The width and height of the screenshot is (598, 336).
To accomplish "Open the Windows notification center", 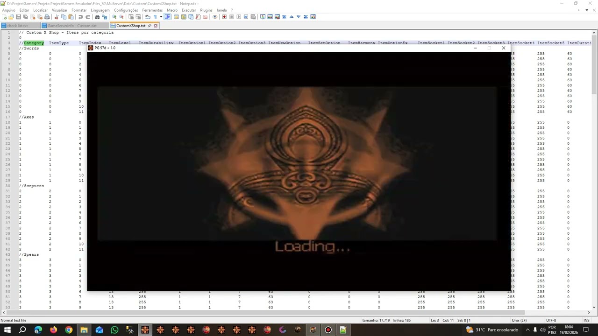I will pos(586,330).
